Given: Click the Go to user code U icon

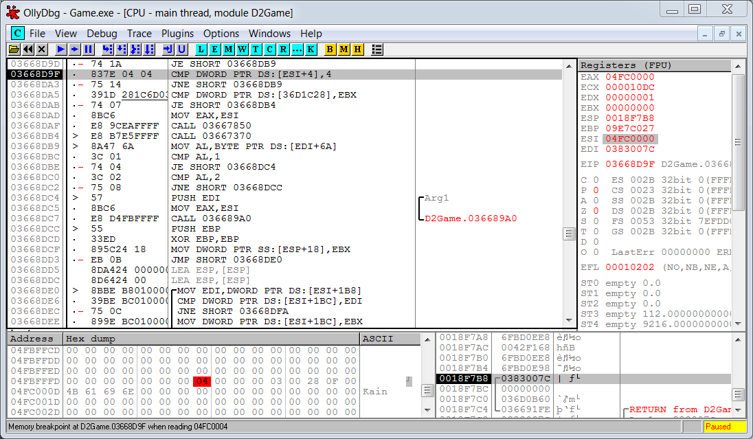Looking at the screenshot, I should point(182,49).
